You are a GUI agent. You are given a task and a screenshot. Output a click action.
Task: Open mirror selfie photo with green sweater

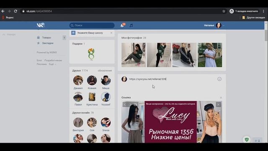point(159,55)
